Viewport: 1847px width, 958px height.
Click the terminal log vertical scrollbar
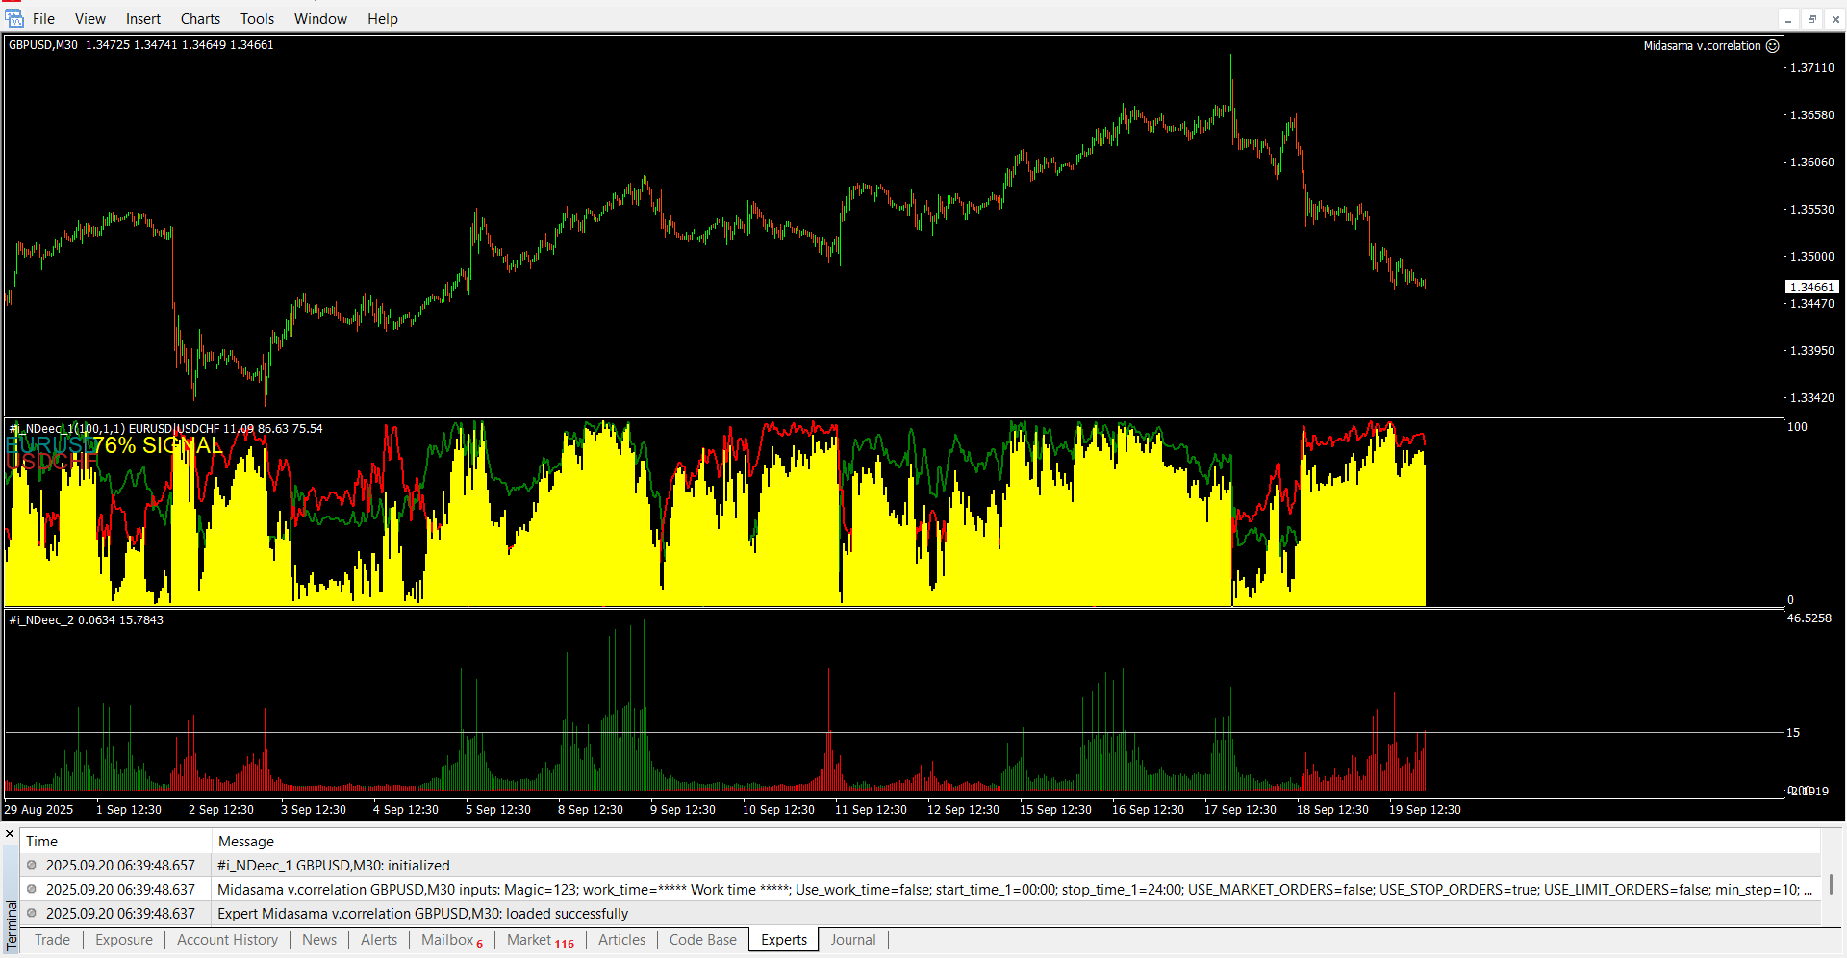[1831, 883]
